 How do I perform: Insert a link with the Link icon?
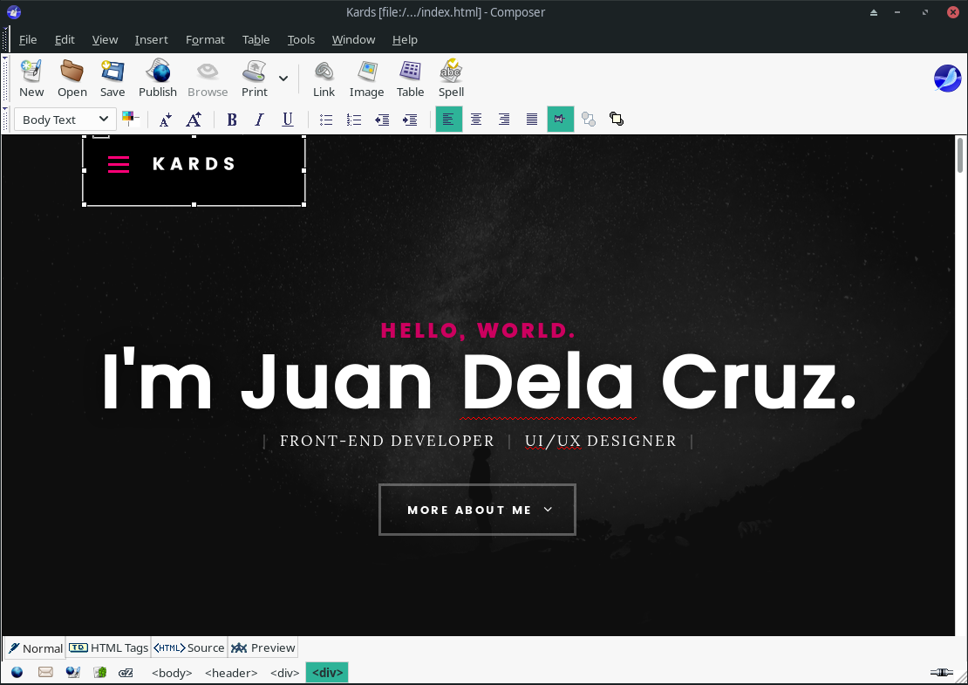coord(324,78)
